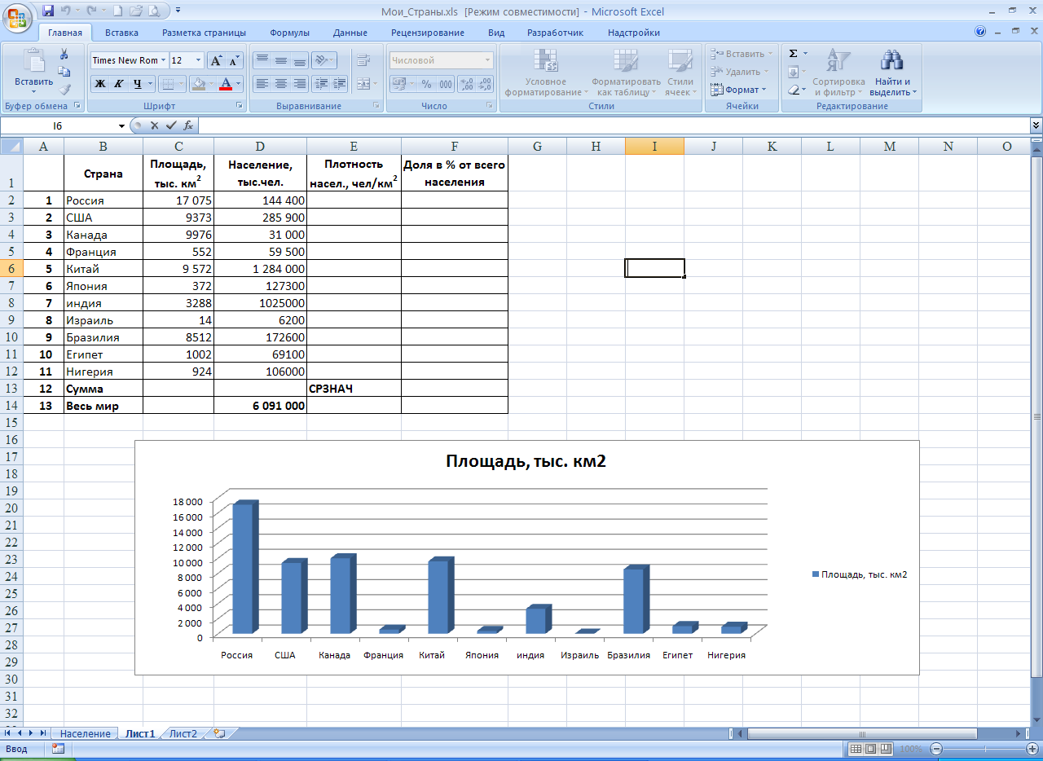1043x761 pixels.
Task: Apply thousands separator format (000)
Action: pyautogui.click(x=446, y=83)
